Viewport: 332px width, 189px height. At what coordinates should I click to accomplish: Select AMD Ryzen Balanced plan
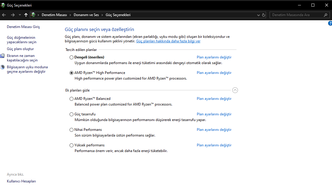pyautogui.click(x=71, y=99)
